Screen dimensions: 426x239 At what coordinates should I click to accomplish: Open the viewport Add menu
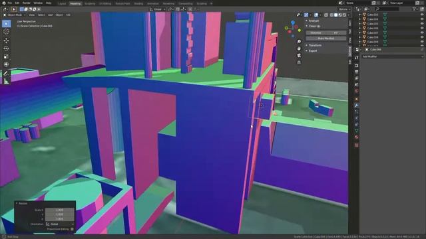pyautogui.click(x=51, y=15)
